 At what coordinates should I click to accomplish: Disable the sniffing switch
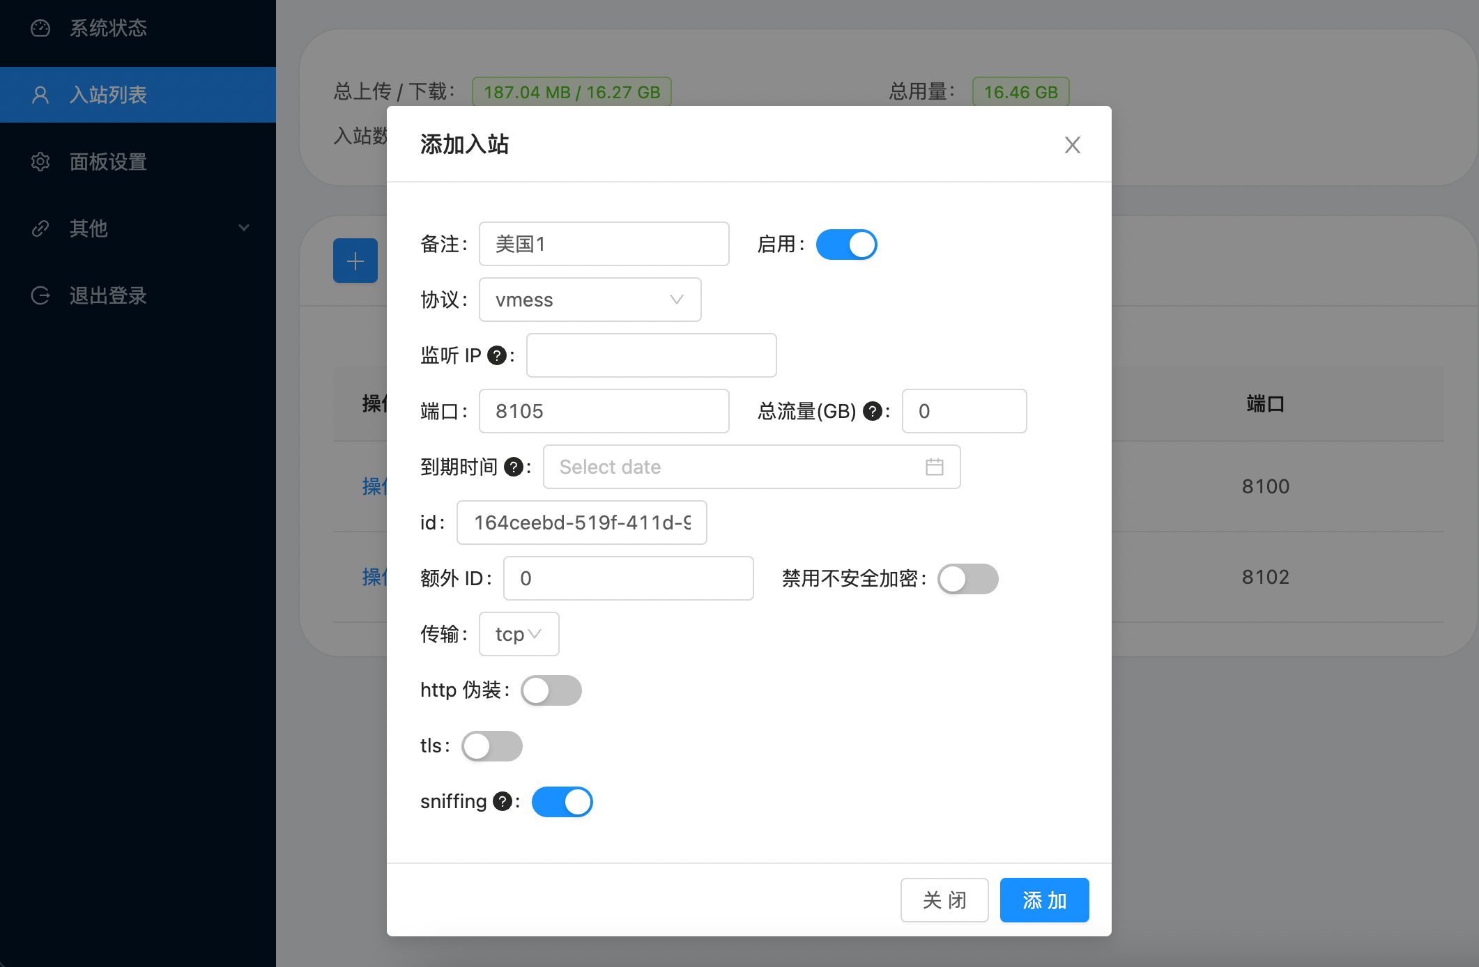[x=562, y=802]
